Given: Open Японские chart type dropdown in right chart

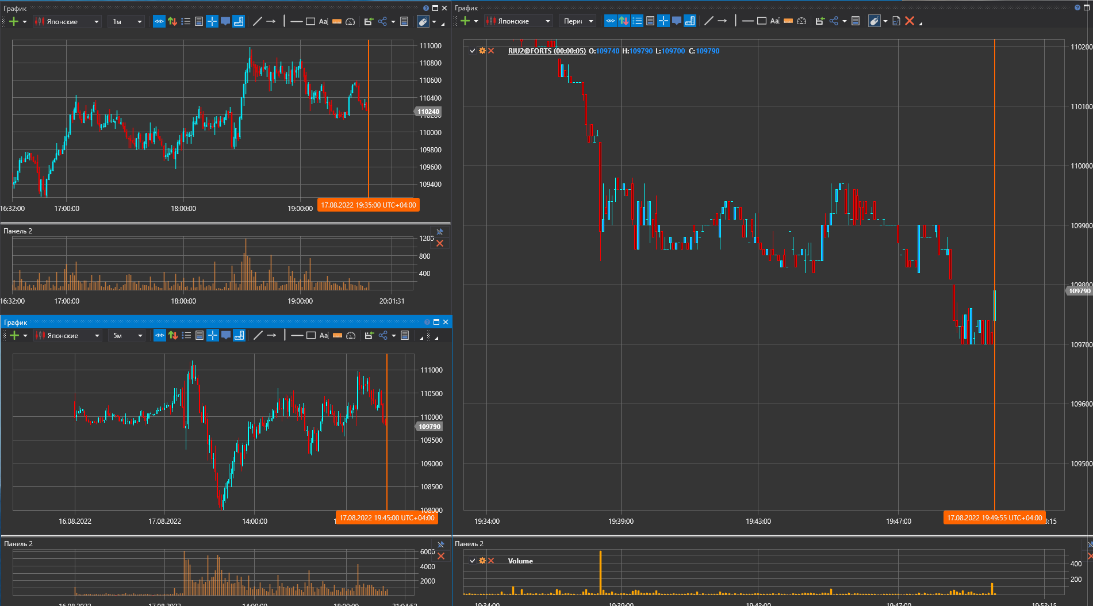Looking at the screenshot, I should click(519, 21).
